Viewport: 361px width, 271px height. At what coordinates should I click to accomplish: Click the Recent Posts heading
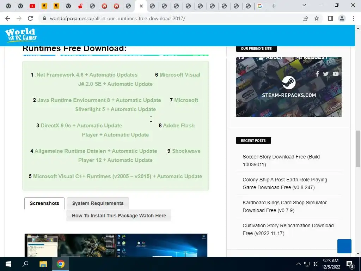pos(253,140)
